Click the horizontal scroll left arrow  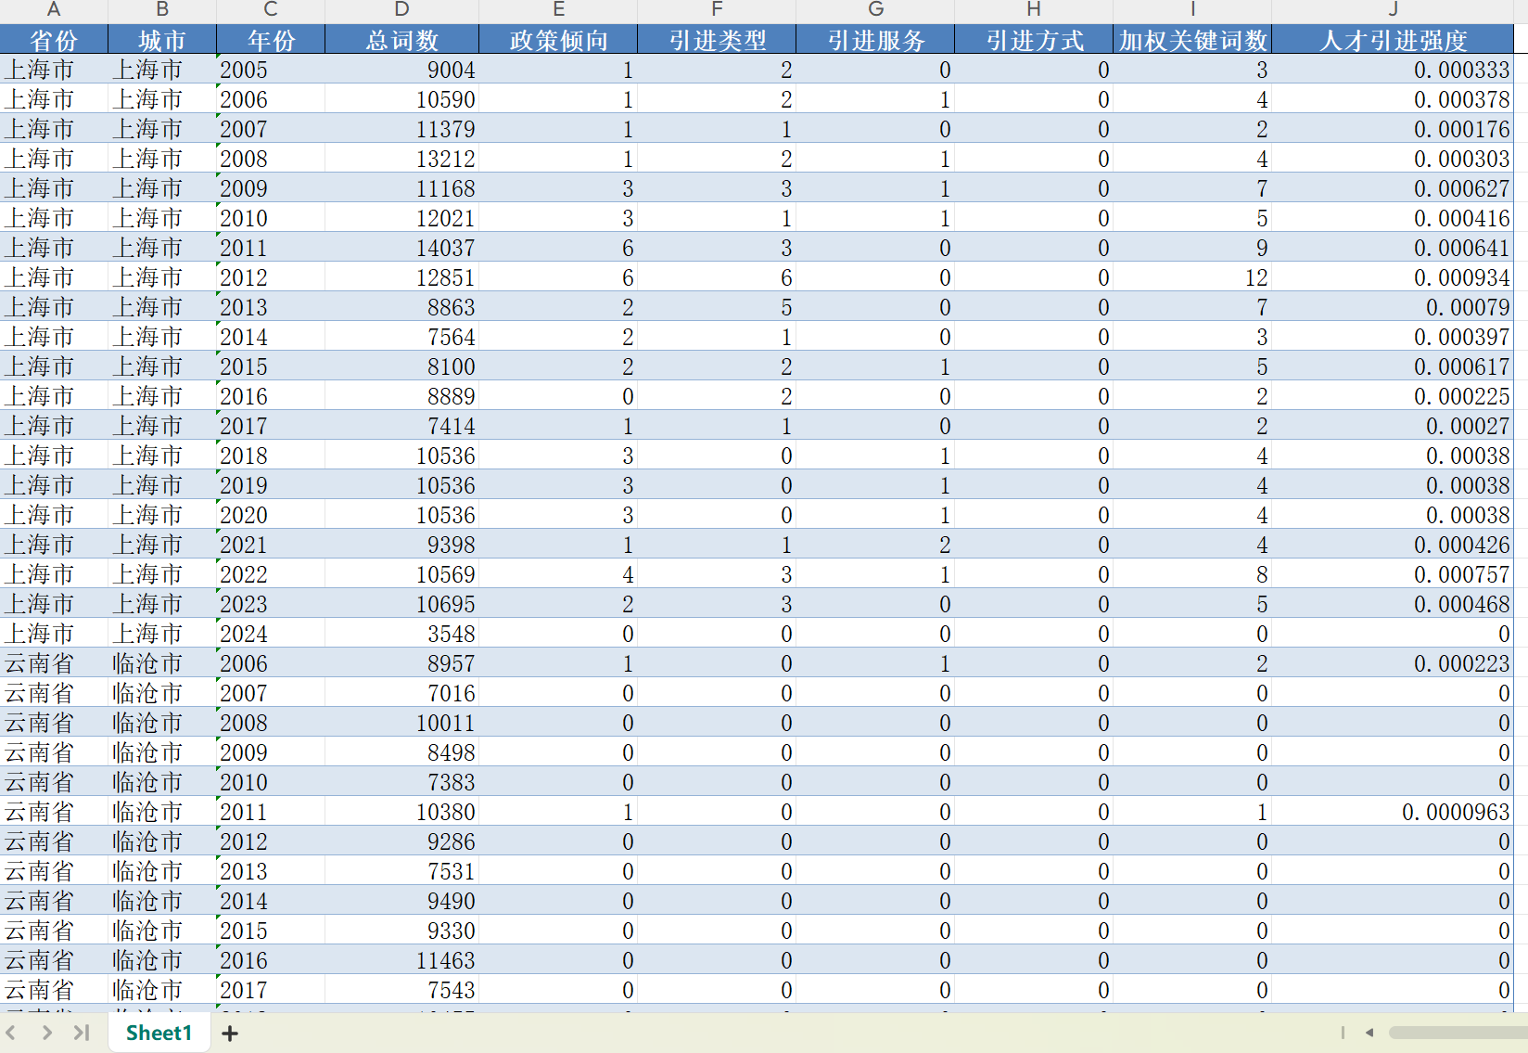point(1369,1033)
